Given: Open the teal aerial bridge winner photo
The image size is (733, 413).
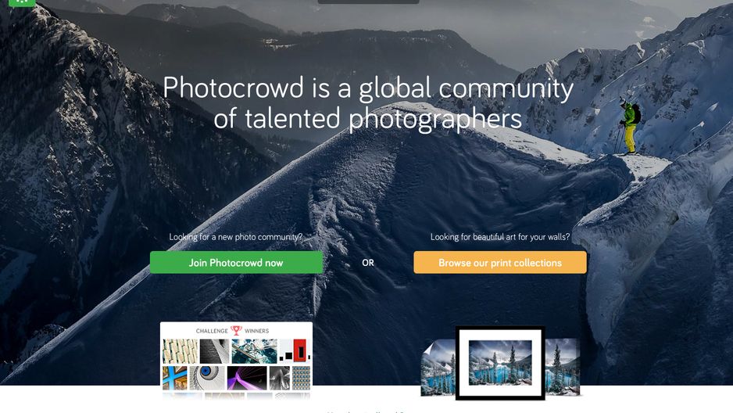Looking at the screenshot, I should (254, 351).
